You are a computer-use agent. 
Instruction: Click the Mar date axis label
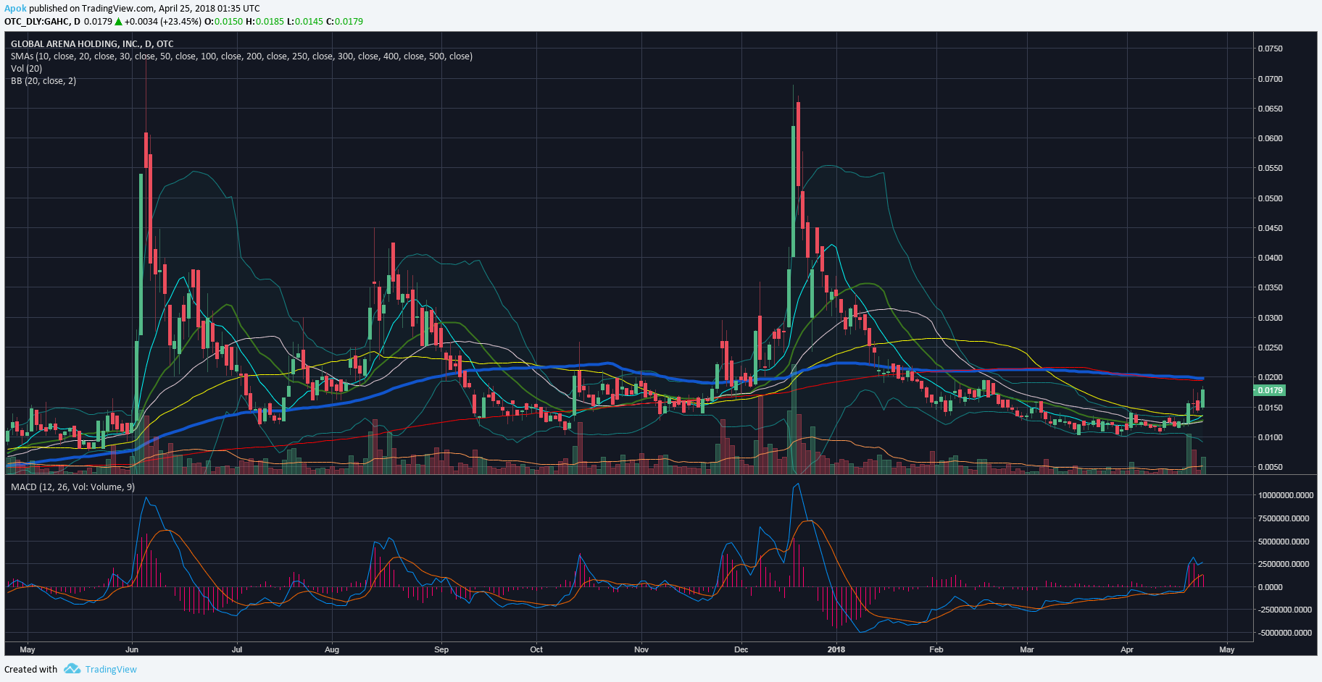[x=1027, y=649]
